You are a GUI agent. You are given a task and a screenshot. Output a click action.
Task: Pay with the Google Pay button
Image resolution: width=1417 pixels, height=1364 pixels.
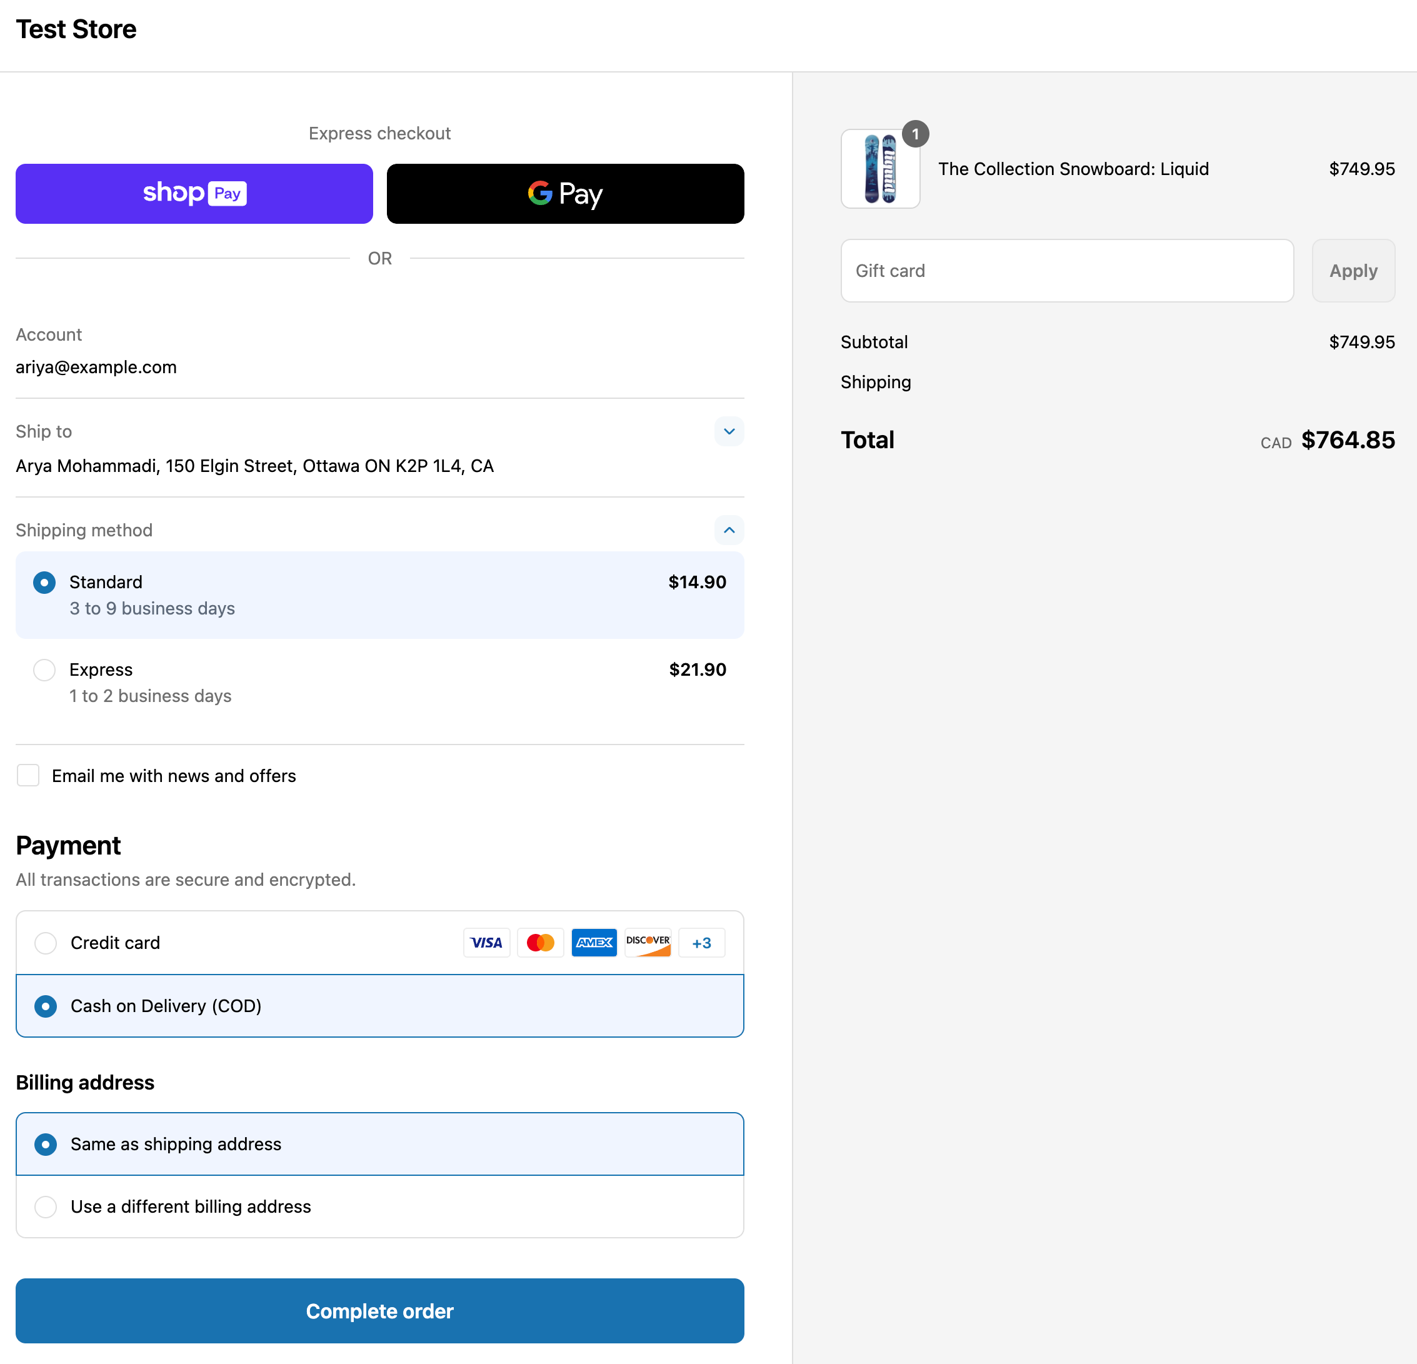pos(565,194)
